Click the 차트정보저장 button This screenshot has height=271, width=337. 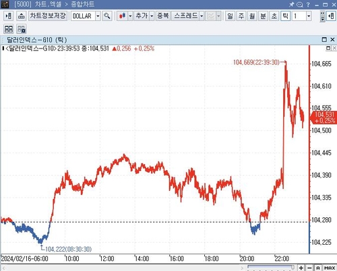pyautogui.click(x=48, y=16)
